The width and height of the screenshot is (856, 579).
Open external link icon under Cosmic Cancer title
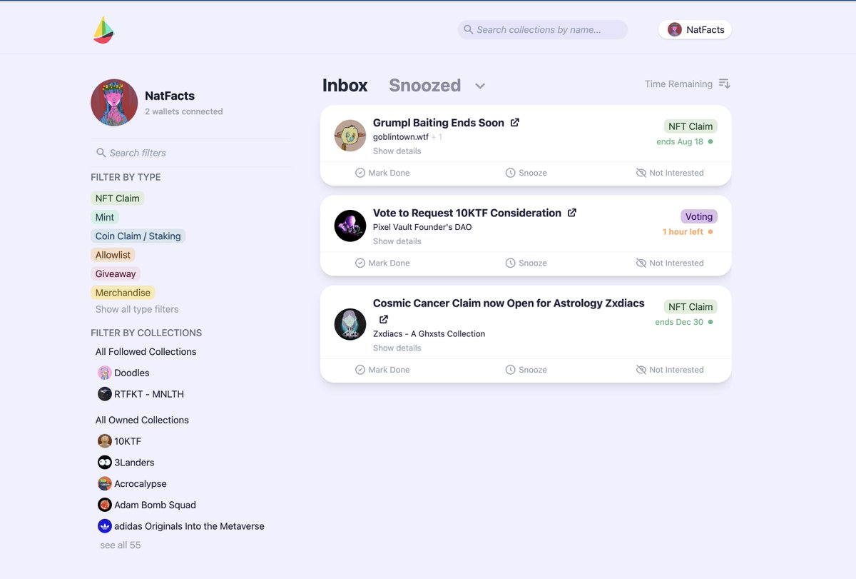(x=384, y=319)
